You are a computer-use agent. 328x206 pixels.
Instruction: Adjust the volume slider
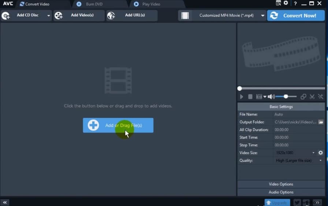(286, 97)
